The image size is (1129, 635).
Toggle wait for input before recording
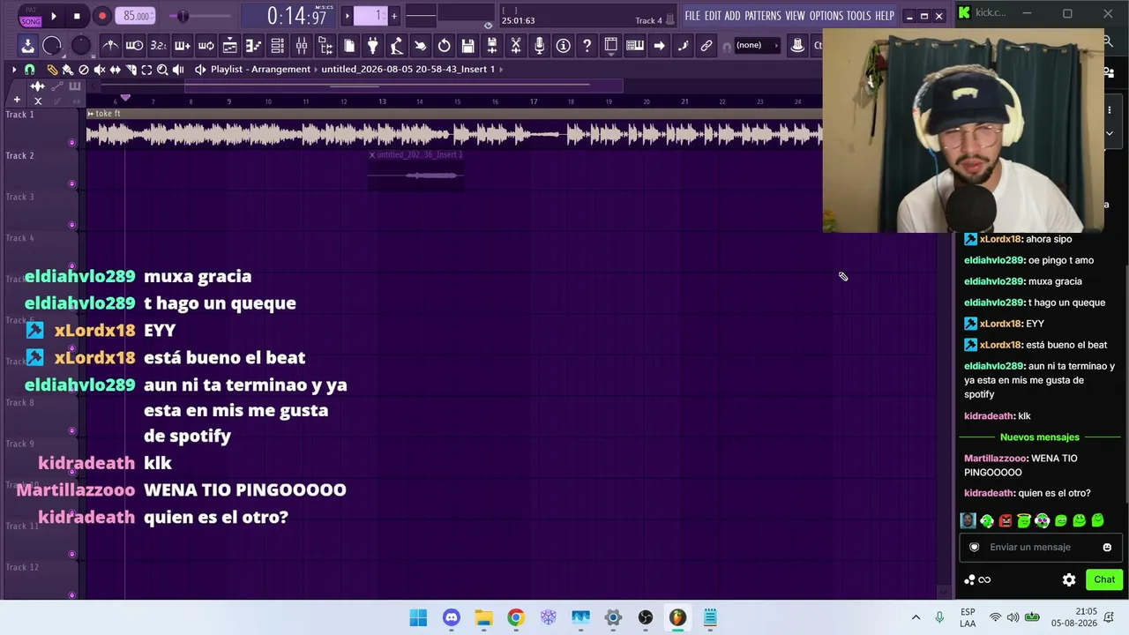click(134, 46)
